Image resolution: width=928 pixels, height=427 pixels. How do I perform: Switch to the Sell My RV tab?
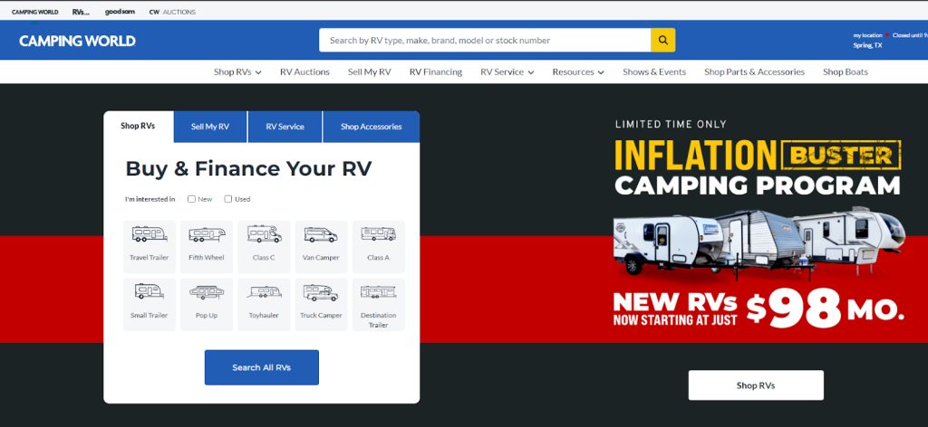point(210,127)
